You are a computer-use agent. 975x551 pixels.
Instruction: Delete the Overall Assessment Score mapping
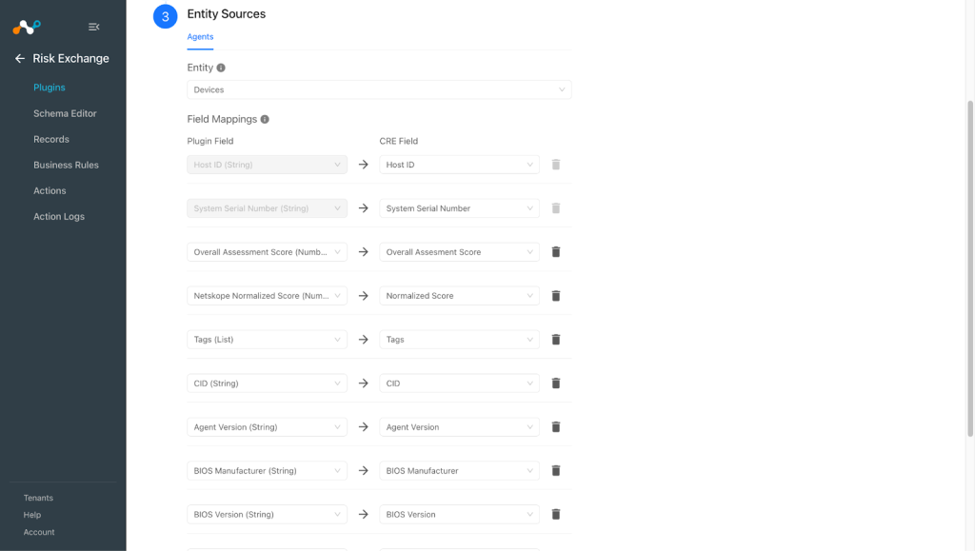[556, 252]
